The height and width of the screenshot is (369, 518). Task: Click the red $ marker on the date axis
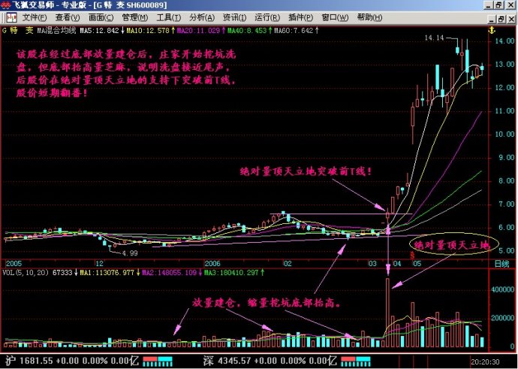click(x=412, y=256)
